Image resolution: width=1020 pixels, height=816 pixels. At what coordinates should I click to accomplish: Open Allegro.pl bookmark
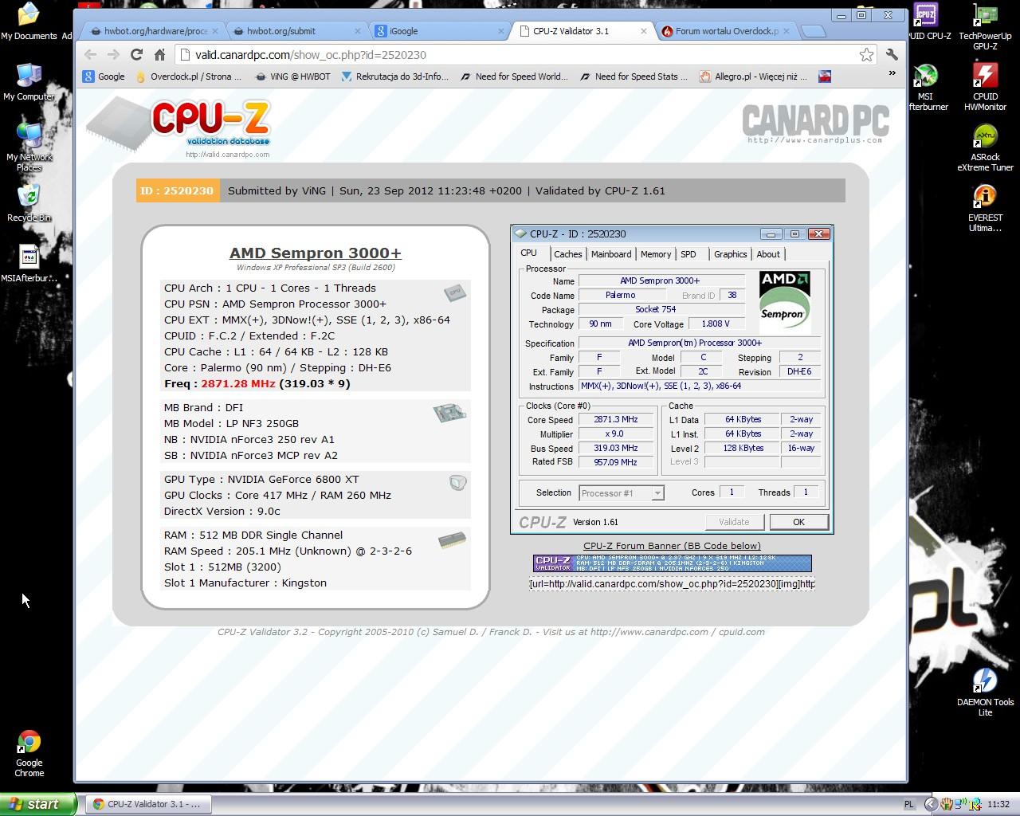tap(753, 76)
